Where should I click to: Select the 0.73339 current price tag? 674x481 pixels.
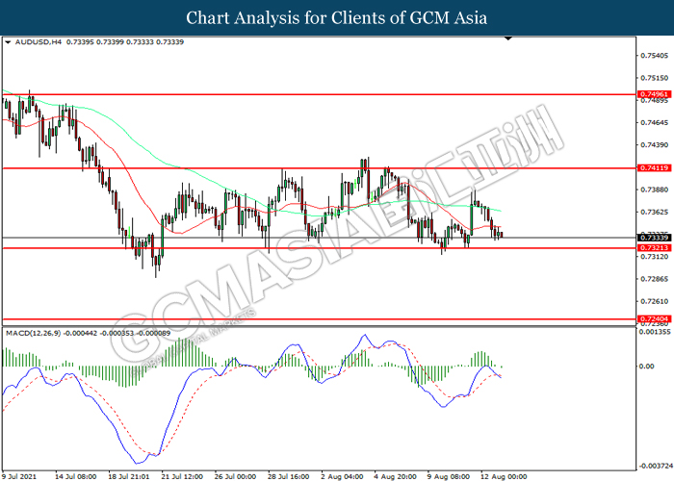[654, 237]
